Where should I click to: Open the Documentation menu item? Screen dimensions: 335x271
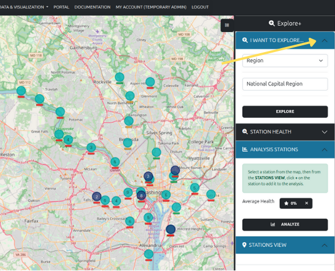tap(92, 7)
